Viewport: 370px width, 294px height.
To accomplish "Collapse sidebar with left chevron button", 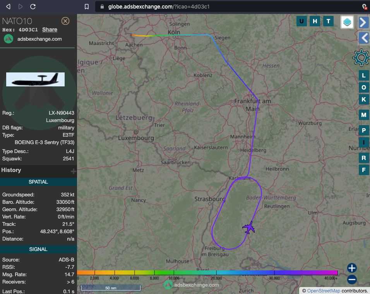I will (364, 38).
